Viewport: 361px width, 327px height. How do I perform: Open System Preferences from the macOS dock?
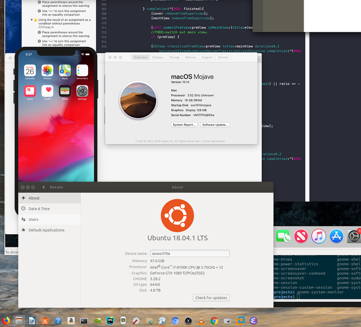pos(354,236)
